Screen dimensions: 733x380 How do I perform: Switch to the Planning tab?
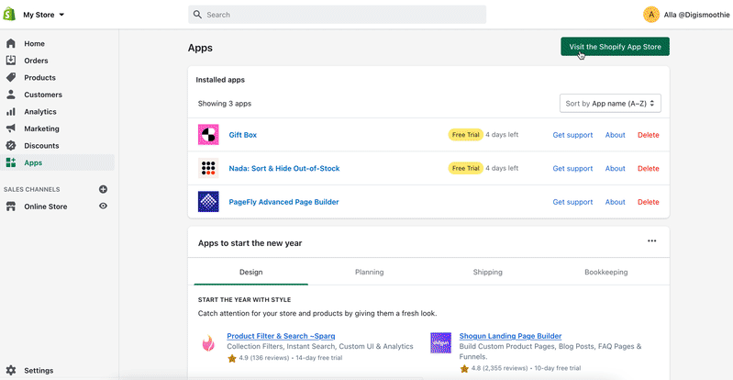(370, 272)
